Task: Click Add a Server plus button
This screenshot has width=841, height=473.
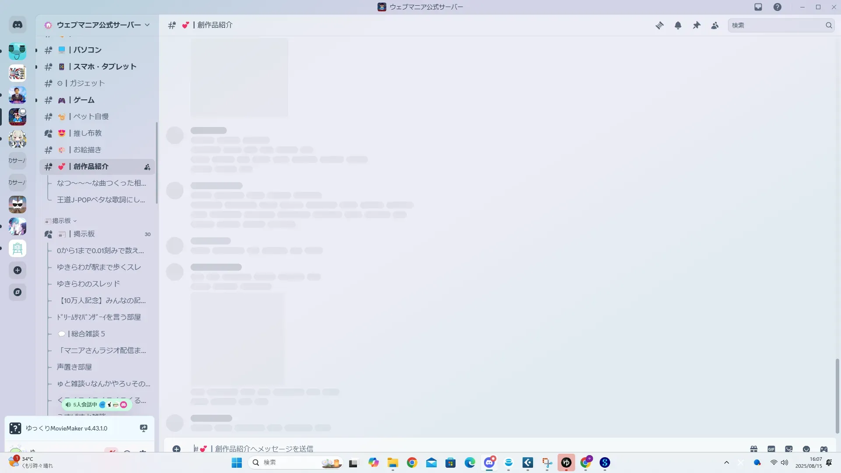Action: (x=18, y=270)
